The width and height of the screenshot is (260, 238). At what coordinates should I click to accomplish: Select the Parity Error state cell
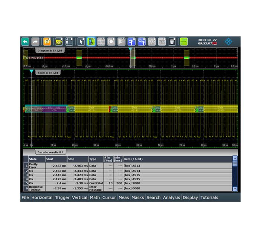click(x=37, y=165)
